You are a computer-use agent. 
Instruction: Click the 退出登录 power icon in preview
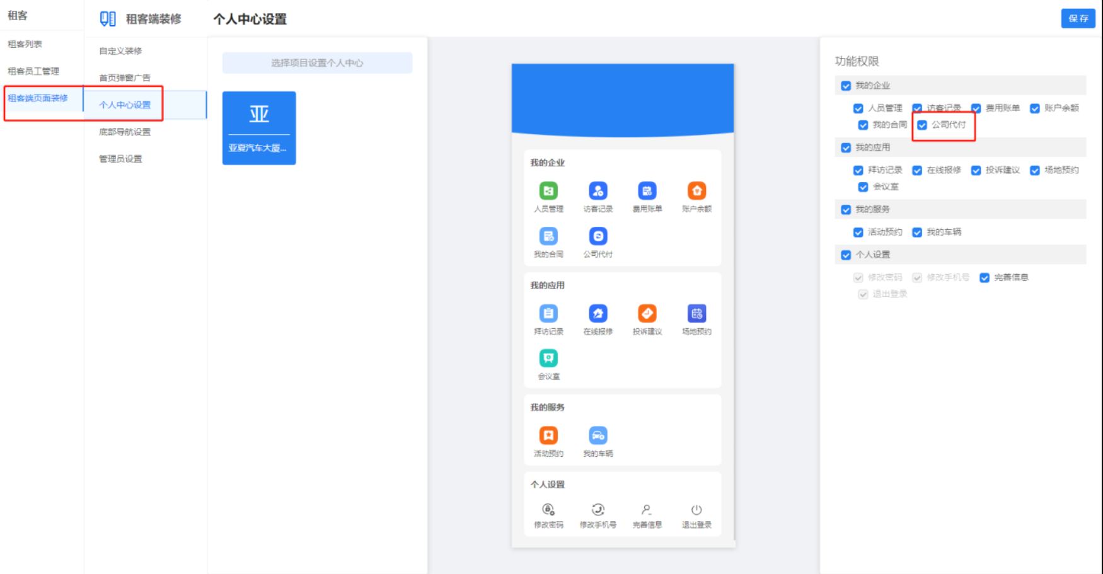[x=696, y=510]
